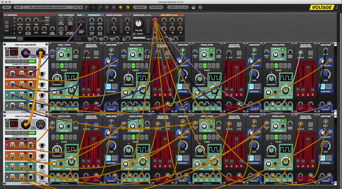Click the SAVE button in top toolbar

click(18, 7)
